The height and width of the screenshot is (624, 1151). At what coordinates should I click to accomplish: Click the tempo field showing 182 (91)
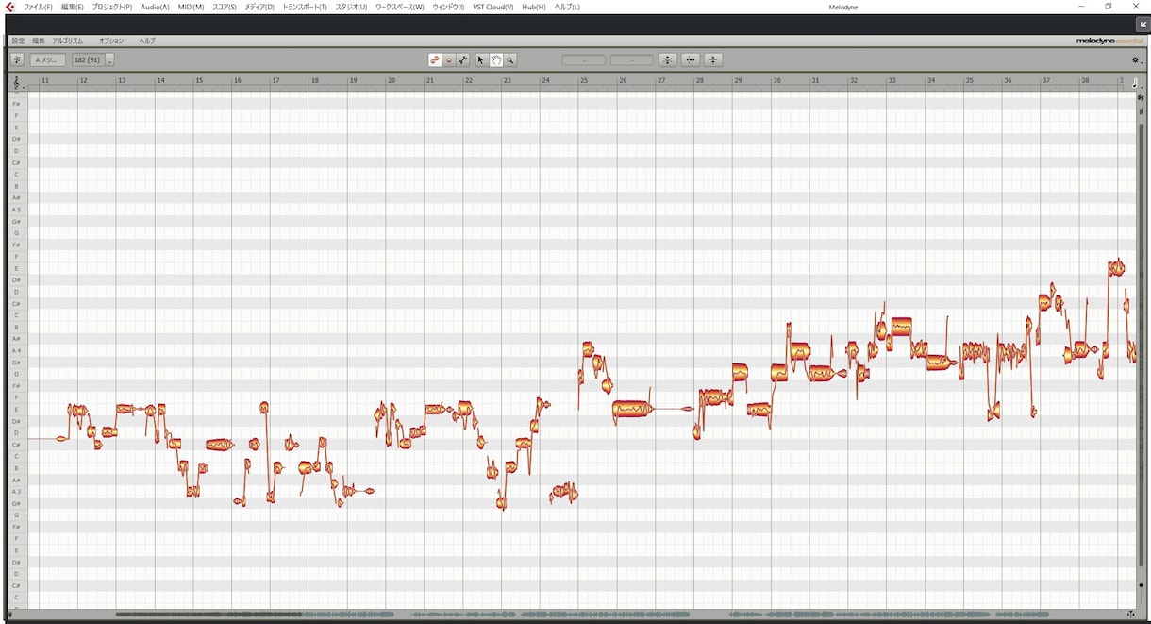point(88,59)
